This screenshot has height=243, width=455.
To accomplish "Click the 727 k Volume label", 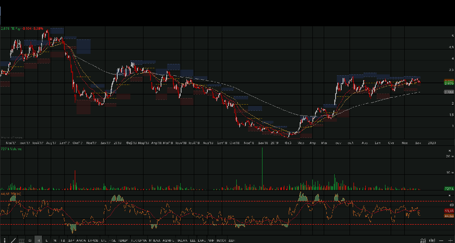I will coord(11,149).
